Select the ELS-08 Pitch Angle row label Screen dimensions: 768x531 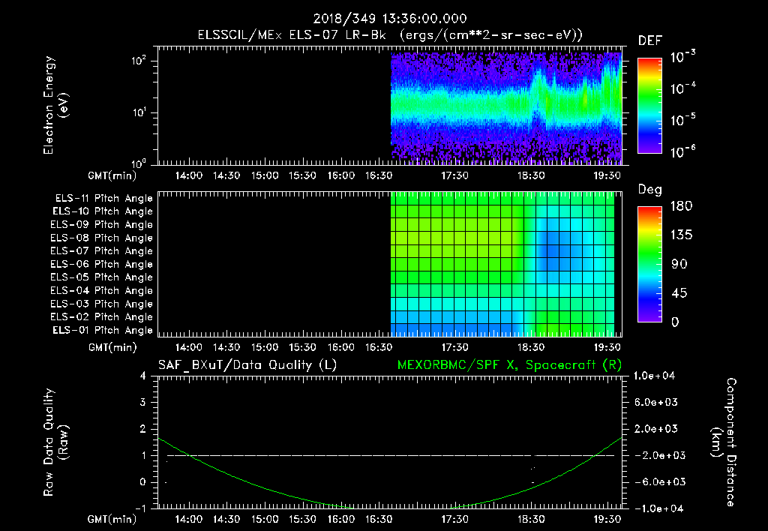coord(102,238)
